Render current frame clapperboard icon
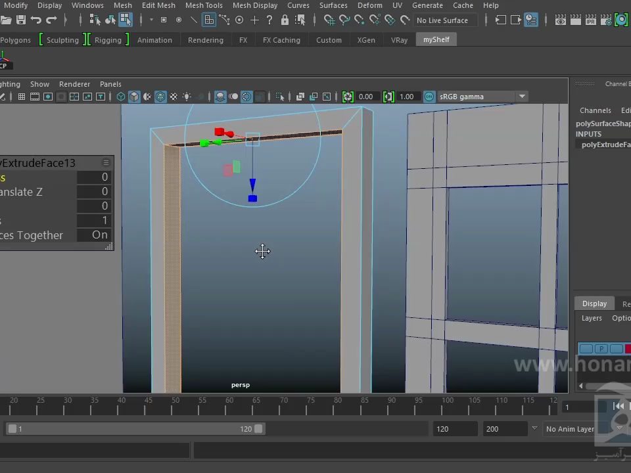631x473 pixels. click(x=576, y=20)
